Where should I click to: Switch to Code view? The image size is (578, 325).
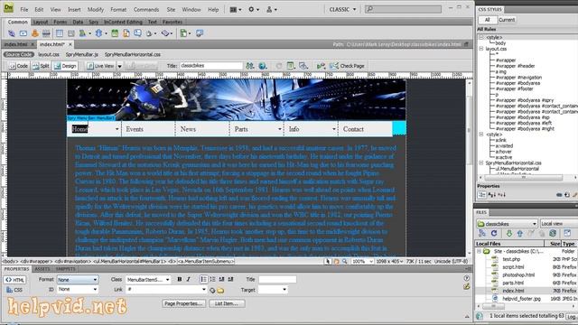[x=18, y=66]
